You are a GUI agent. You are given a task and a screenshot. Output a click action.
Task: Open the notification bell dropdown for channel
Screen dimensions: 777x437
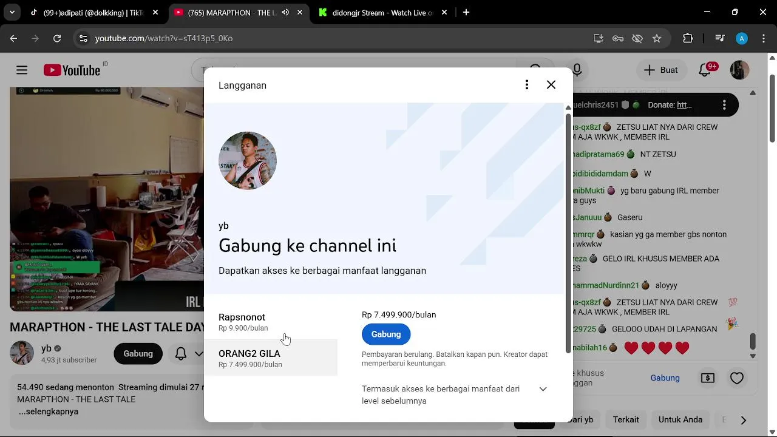[x=188, y=354]
